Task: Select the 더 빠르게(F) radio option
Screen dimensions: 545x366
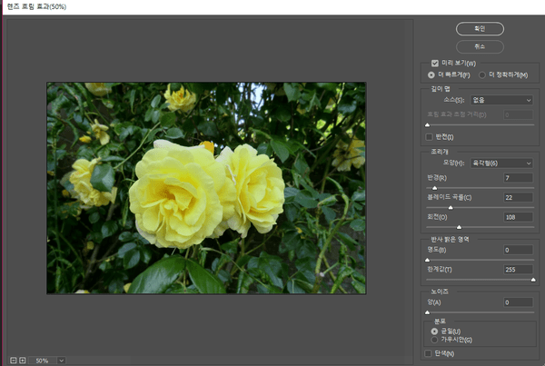Action: (431, 74)
